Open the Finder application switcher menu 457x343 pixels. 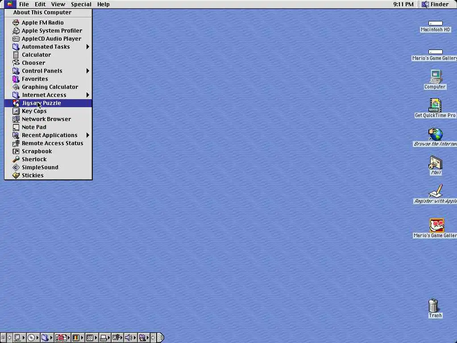coord(436,4)
